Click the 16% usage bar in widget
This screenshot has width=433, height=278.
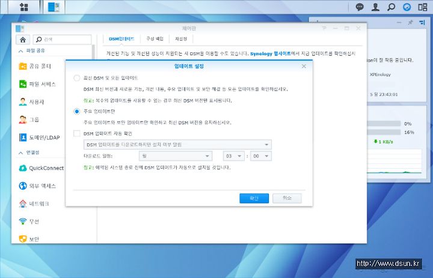pyautogui.click(x=384, y=132)
